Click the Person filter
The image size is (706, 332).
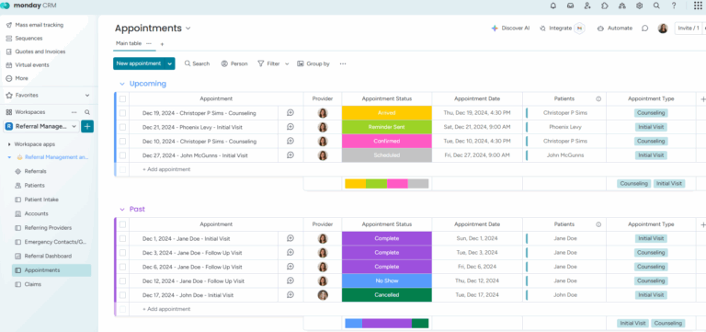pos(234,63)
